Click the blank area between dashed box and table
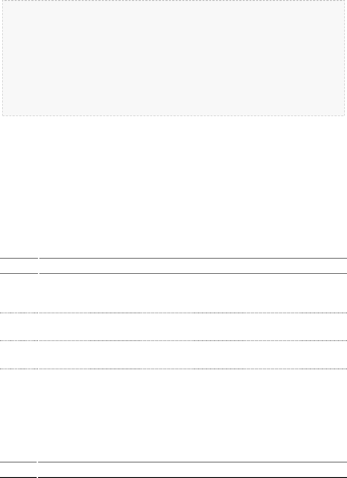347x478 pixels. pyautogui.click(x=173, y=186)
